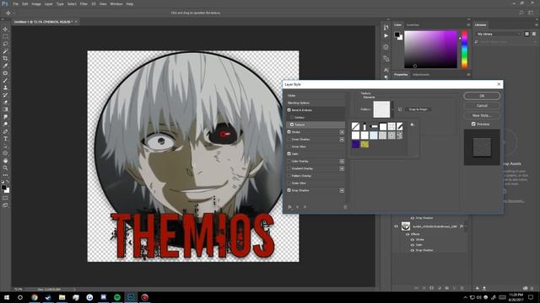Open Spotify from the taskbar

click(x=117, y=297)
